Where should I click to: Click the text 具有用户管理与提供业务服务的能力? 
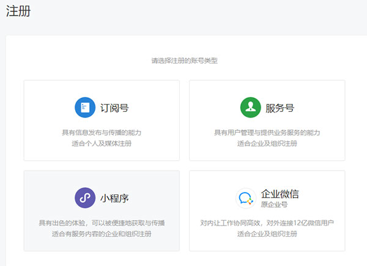point(267,133)
